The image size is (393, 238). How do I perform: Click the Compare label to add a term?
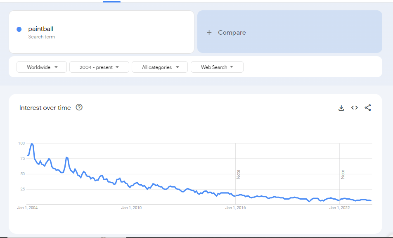[x=232, y=32]
